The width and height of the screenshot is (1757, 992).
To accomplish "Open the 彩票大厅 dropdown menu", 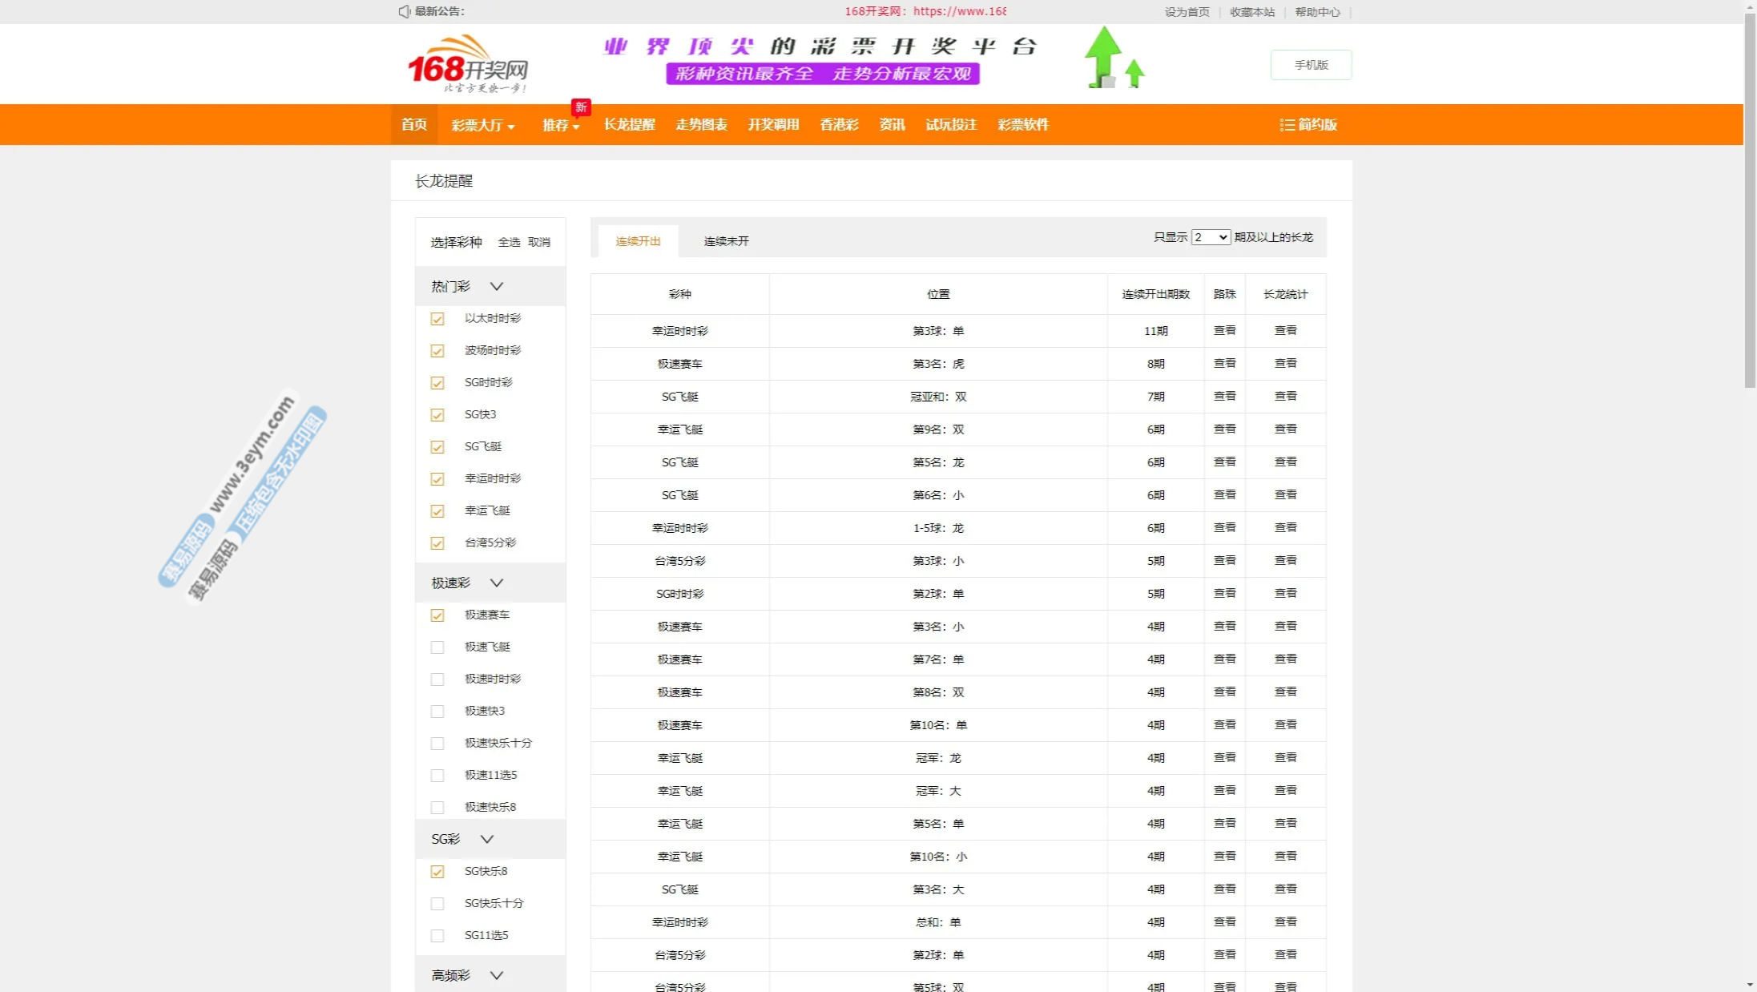I will pos(482,125).
